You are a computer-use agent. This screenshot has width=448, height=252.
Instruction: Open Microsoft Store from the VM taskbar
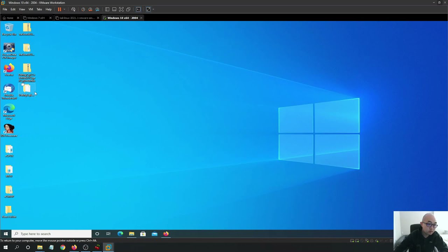143,234
